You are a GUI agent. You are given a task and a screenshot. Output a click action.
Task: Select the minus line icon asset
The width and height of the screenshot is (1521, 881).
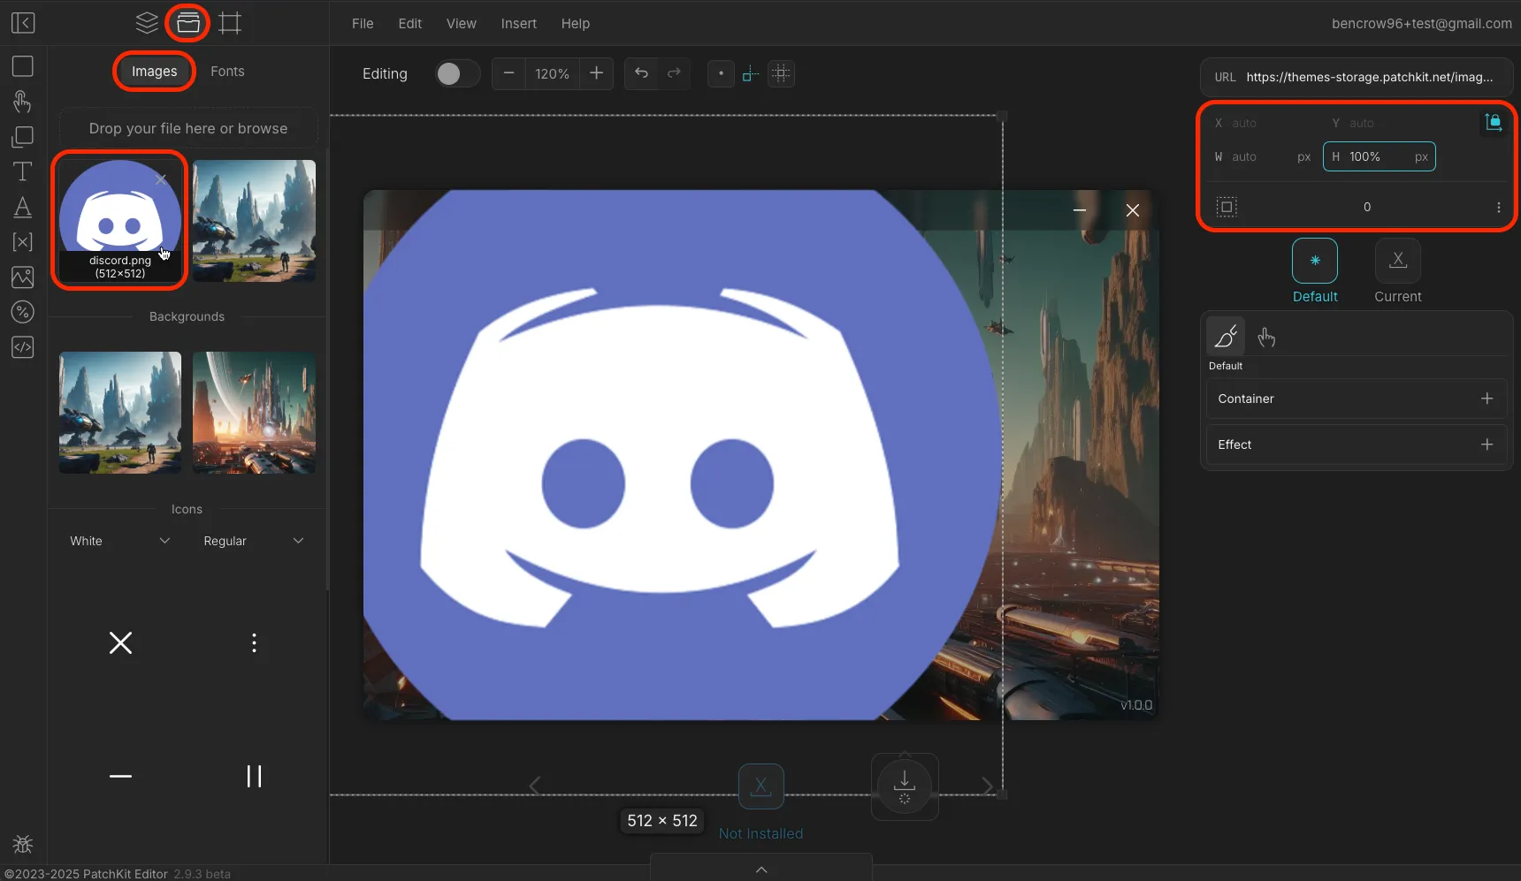click(120, 777)
